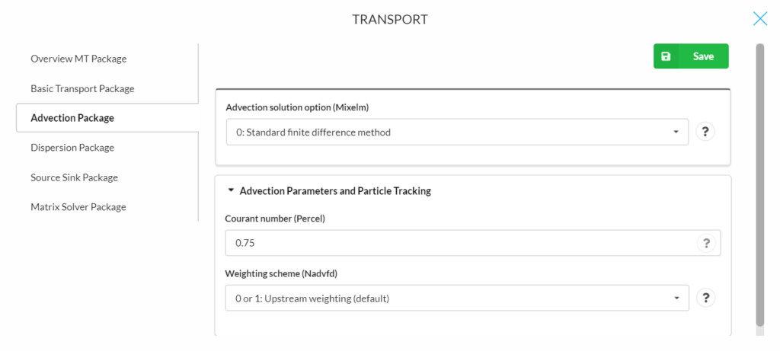
Task: Collapse Advection Parameters and Particle Tracking section
Action: pyautogui.click(x=230, y=190)
